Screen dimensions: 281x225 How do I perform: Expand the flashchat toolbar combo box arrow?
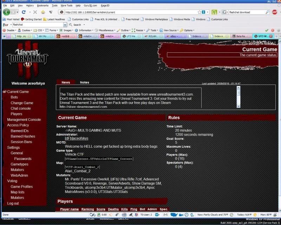65,25
